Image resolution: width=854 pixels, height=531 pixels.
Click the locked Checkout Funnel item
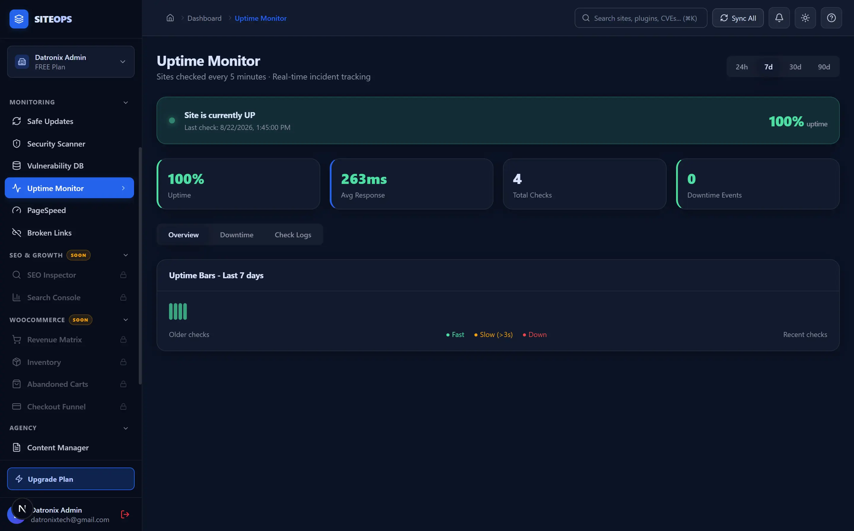(69, 407)
